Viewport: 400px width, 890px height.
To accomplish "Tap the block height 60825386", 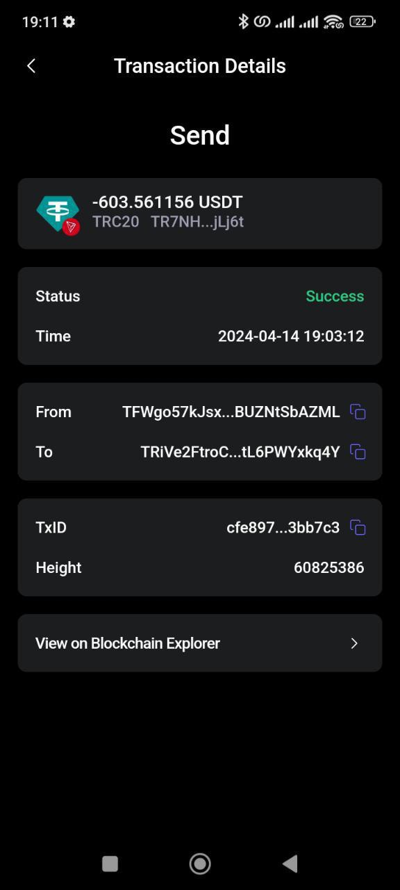I will (329, 567).
